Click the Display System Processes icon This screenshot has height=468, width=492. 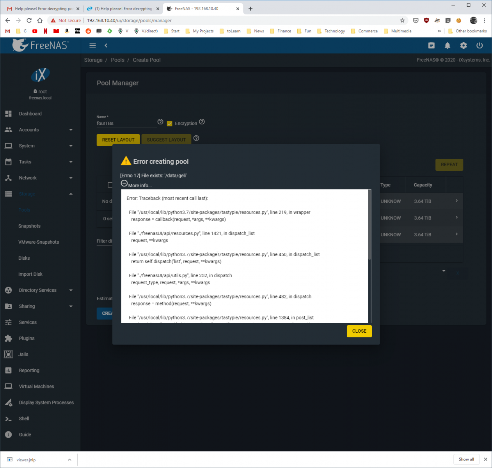[x=8, y=402]
